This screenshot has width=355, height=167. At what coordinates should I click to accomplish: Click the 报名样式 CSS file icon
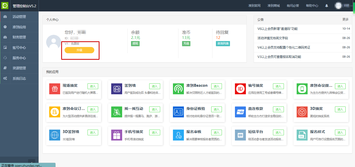tap(302, 135)
